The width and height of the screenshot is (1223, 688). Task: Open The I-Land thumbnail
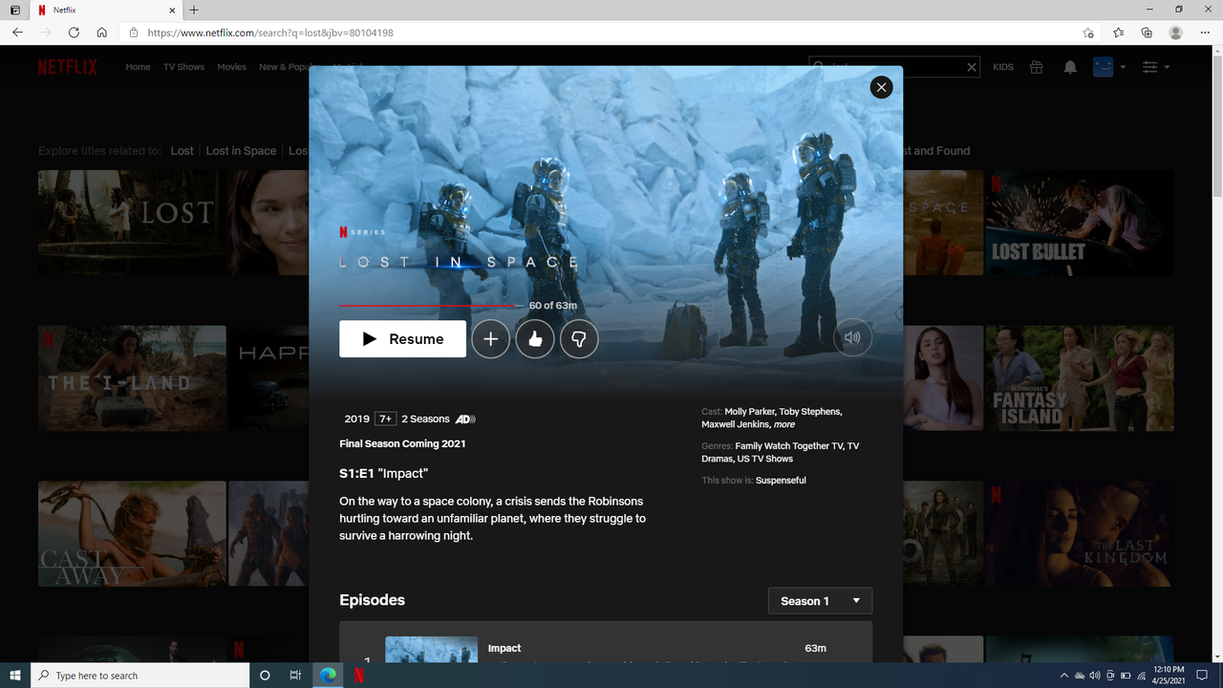tap(132, 378)
